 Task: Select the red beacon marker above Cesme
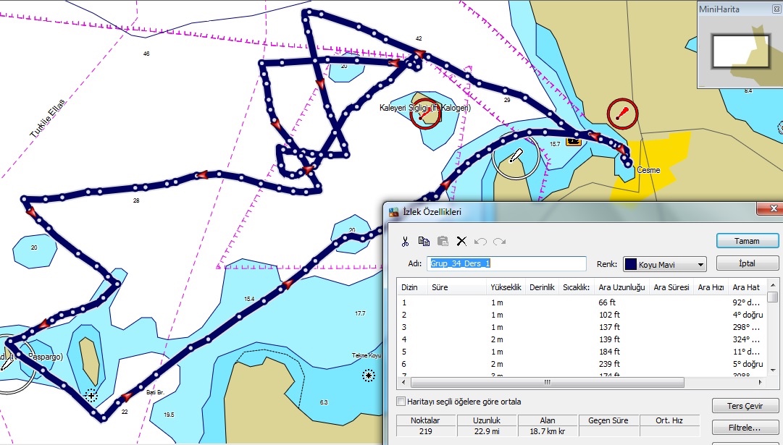click(x=622, y=114)
